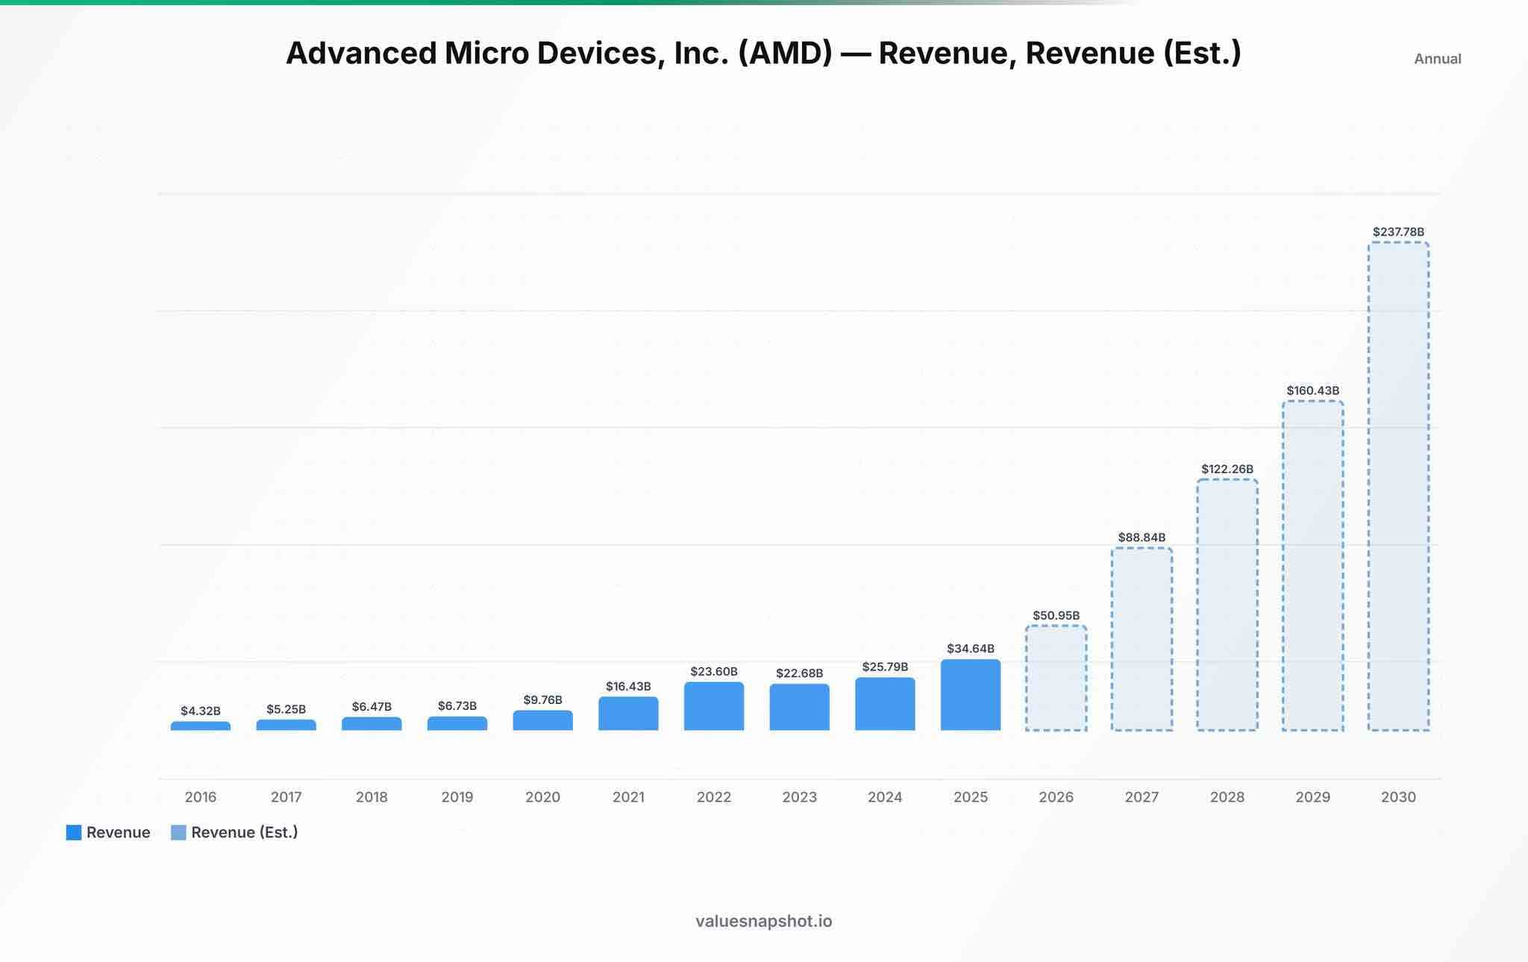Click the $122.26B value label

pyautogui.click(x=1227, y=469)
